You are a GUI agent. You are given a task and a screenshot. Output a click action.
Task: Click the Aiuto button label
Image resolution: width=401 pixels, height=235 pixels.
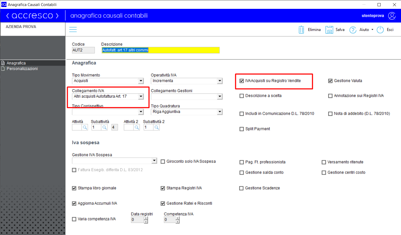point(364,30)
